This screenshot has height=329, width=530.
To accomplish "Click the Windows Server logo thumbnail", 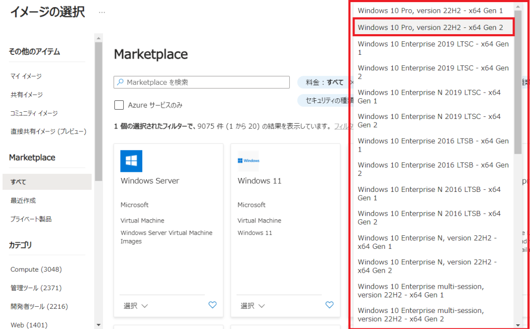I will click(131, 161).
